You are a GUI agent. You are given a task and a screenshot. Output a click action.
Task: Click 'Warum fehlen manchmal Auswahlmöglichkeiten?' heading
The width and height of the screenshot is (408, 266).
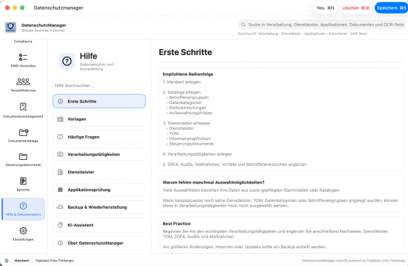pos(214,182)
